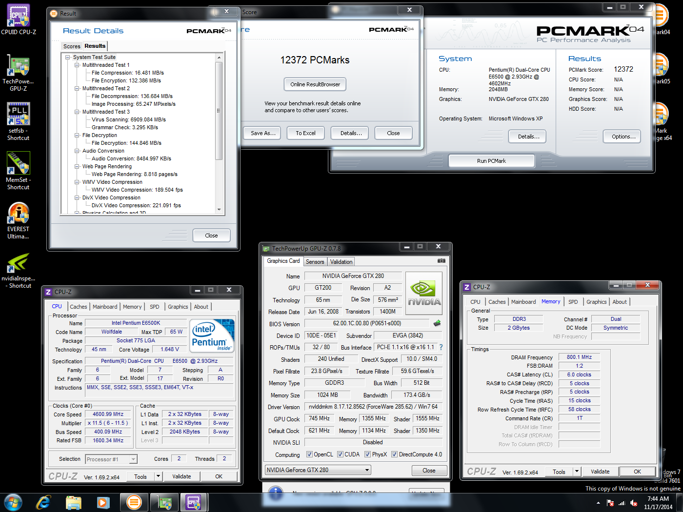Click the GPU-Z screenshot camera icon
The height and width of the screenshot is (512, 683).
(442, 261)
